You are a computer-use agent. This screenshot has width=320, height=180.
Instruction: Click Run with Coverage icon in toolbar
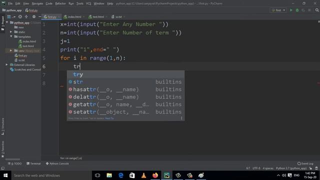pos(303,10)
